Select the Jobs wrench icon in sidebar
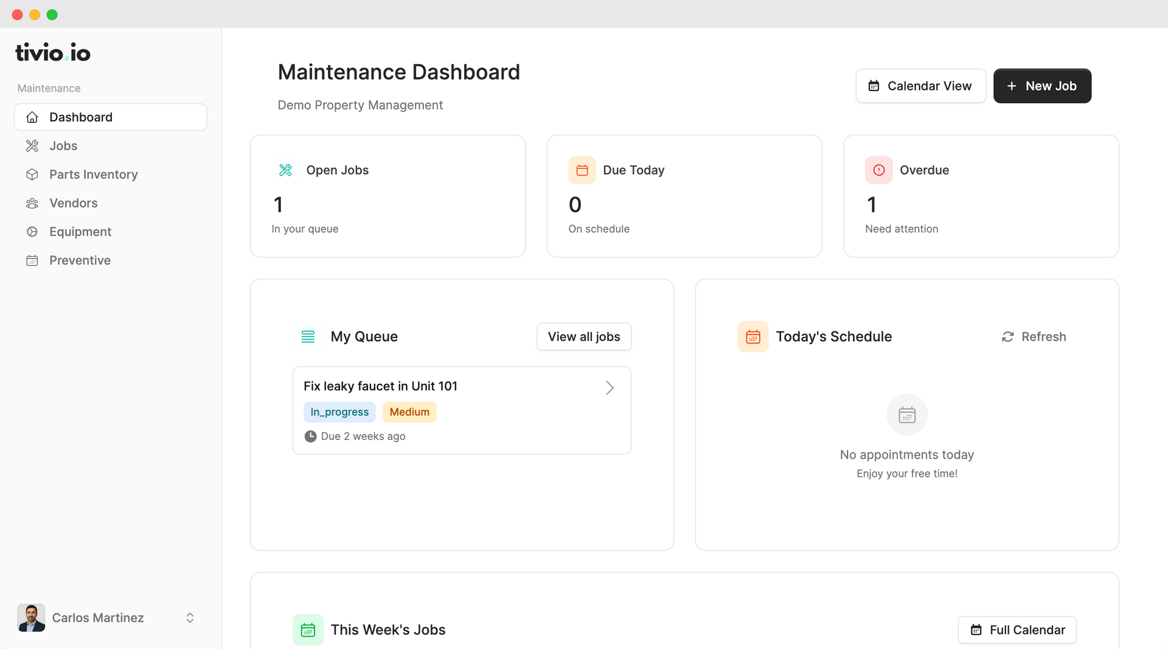 (32, 145)
